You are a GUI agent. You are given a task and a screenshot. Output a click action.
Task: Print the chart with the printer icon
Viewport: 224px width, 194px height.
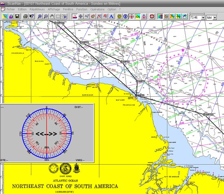[25, 16]
